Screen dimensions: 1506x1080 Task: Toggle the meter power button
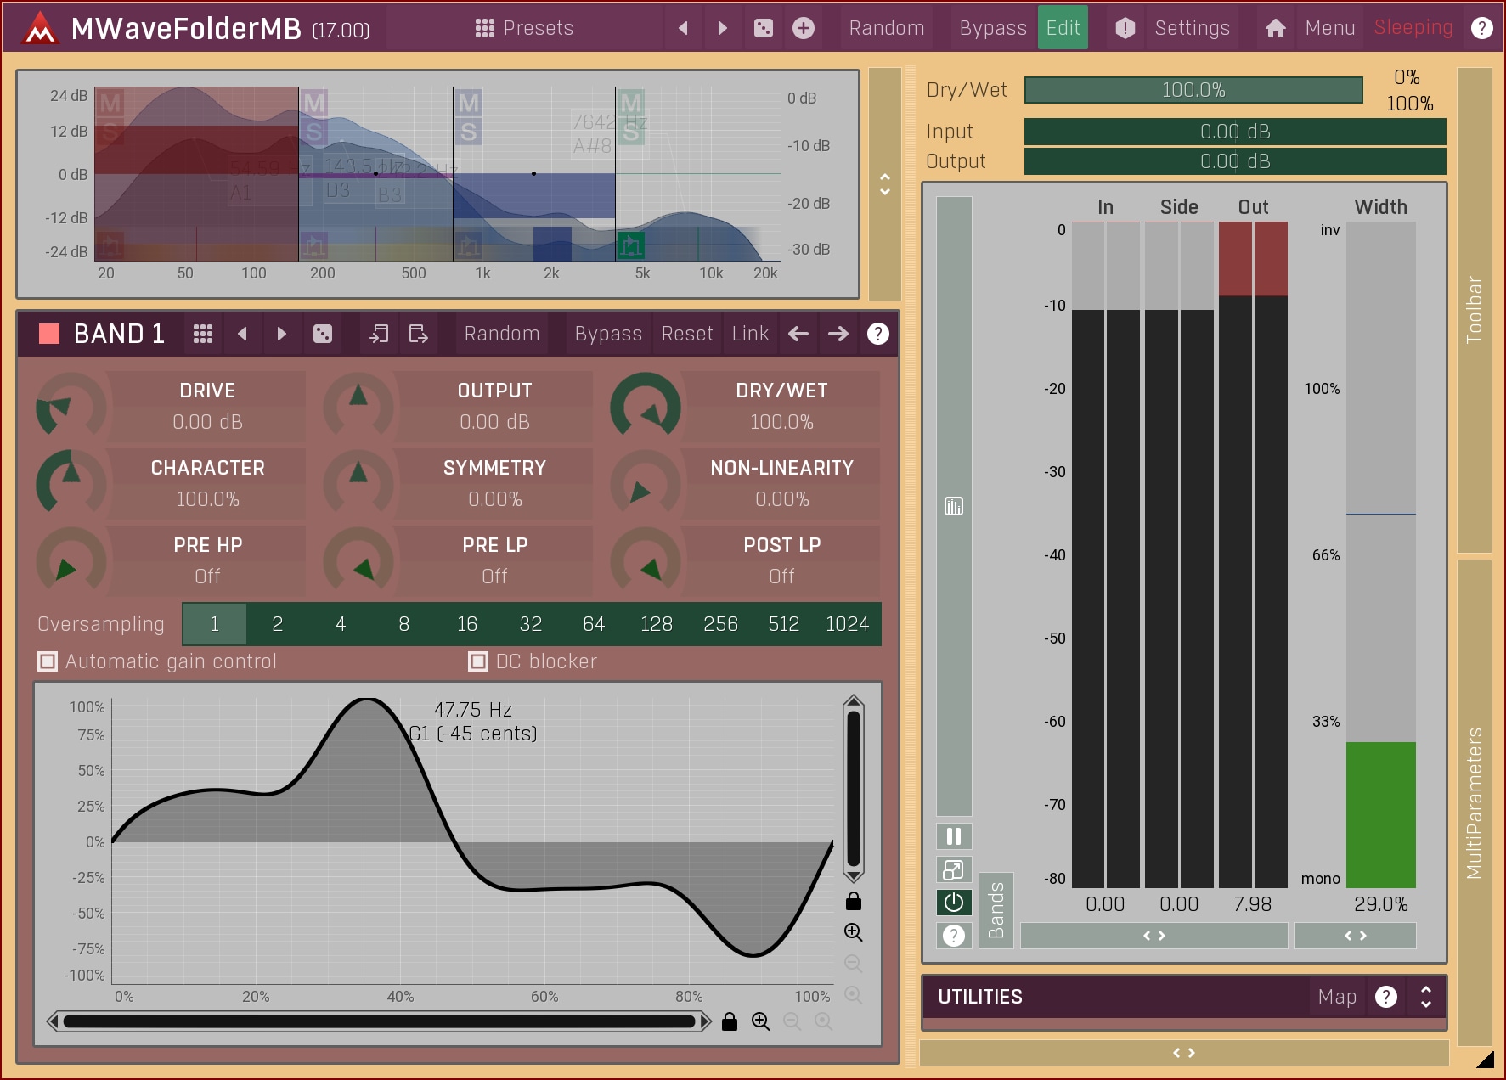coord(954,903)
